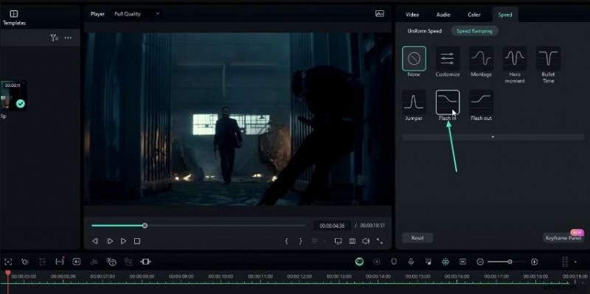Click the circular render preview icon
The width and height of the screenshot is (590, 294).
click(377, 262)
